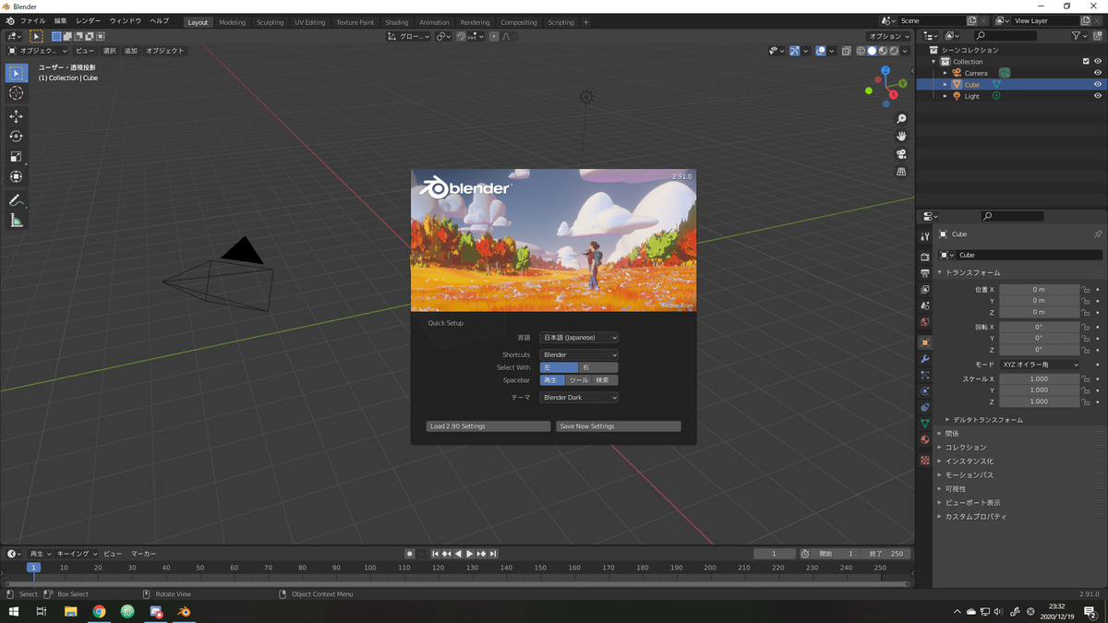Open rotation mode XYZ オイラー角 dropdown
Image resolution: width=1108 pixels, height=623 pixels.
click(1040, 365)
